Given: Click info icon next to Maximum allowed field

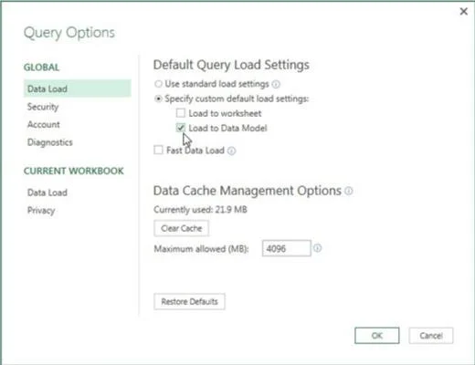Looking at the screenshot, I should 317,248.
